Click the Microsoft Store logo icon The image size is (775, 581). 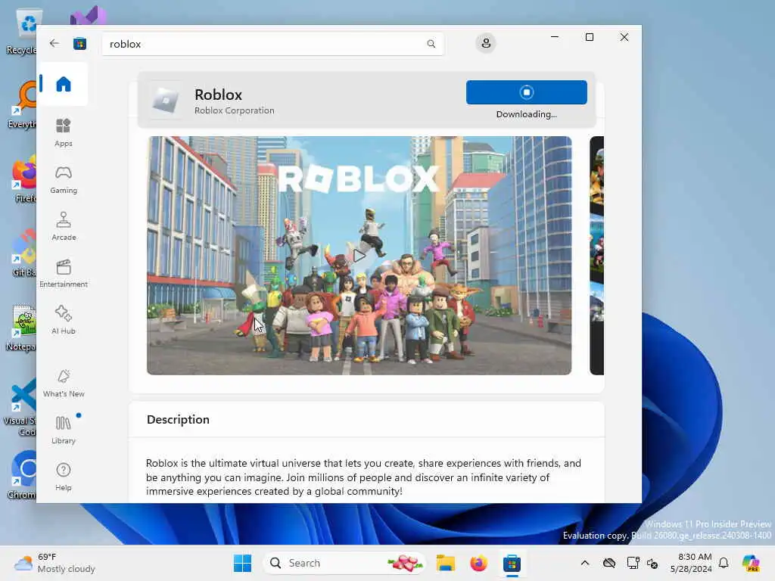pyautogui.click(x=79, y=44)
